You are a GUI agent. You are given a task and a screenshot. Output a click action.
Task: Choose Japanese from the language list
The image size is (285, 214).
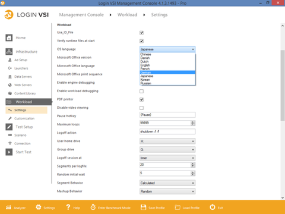pos(167,76)
